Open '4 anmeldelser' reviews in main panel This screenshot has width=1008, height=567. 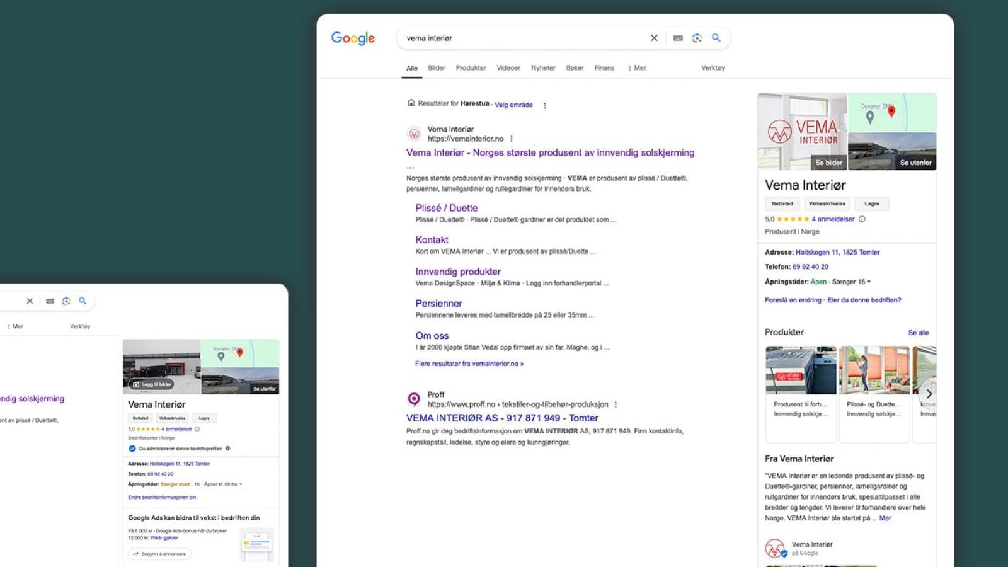[x=833, y=219]
